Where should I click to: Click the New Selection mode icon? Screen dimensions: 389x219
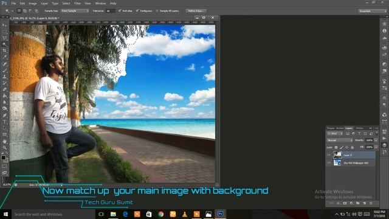[19, 11]
